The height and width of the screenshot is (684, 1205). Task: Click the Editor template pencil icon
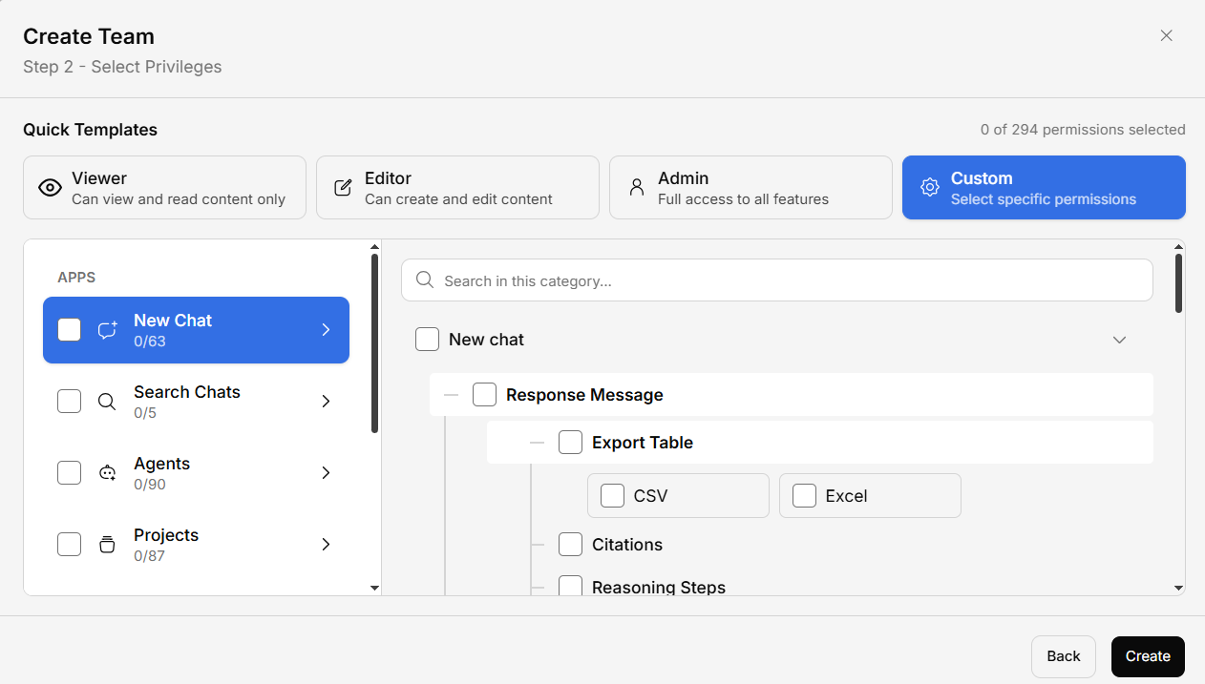(x=343, y=188)
